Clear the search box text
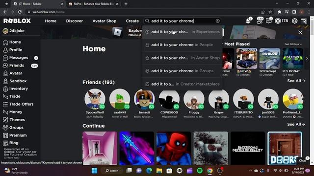 (x=218, y=21)
